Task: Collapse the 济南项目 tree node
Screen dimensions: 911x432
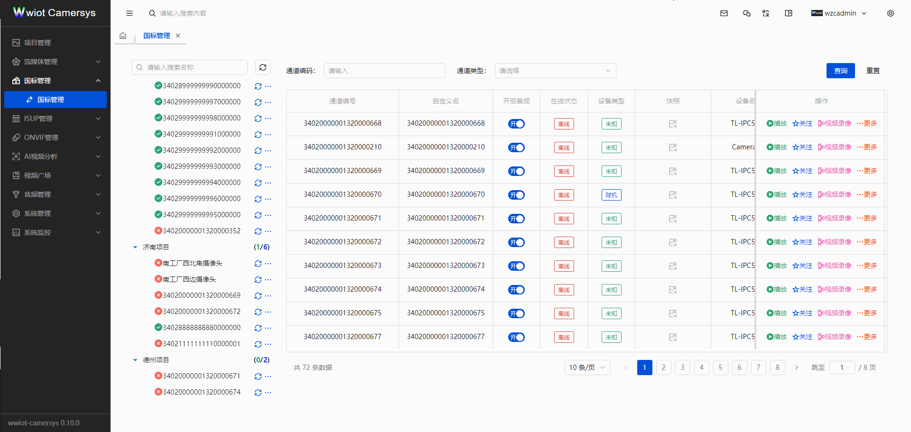Action: click(135, 247)
